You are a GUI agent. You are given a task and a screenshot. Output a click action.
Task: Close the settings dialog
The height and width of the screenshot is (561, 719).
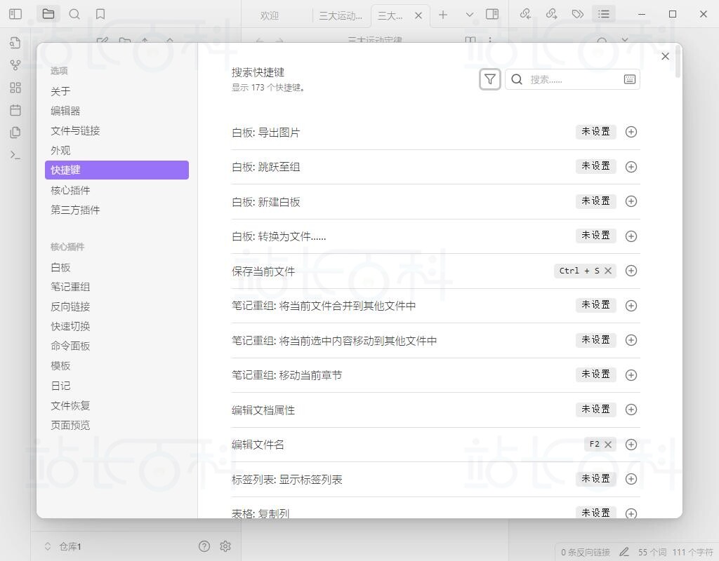tap(665, 56)
